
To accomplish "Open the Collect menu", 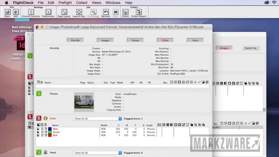I will coord(82,3).
